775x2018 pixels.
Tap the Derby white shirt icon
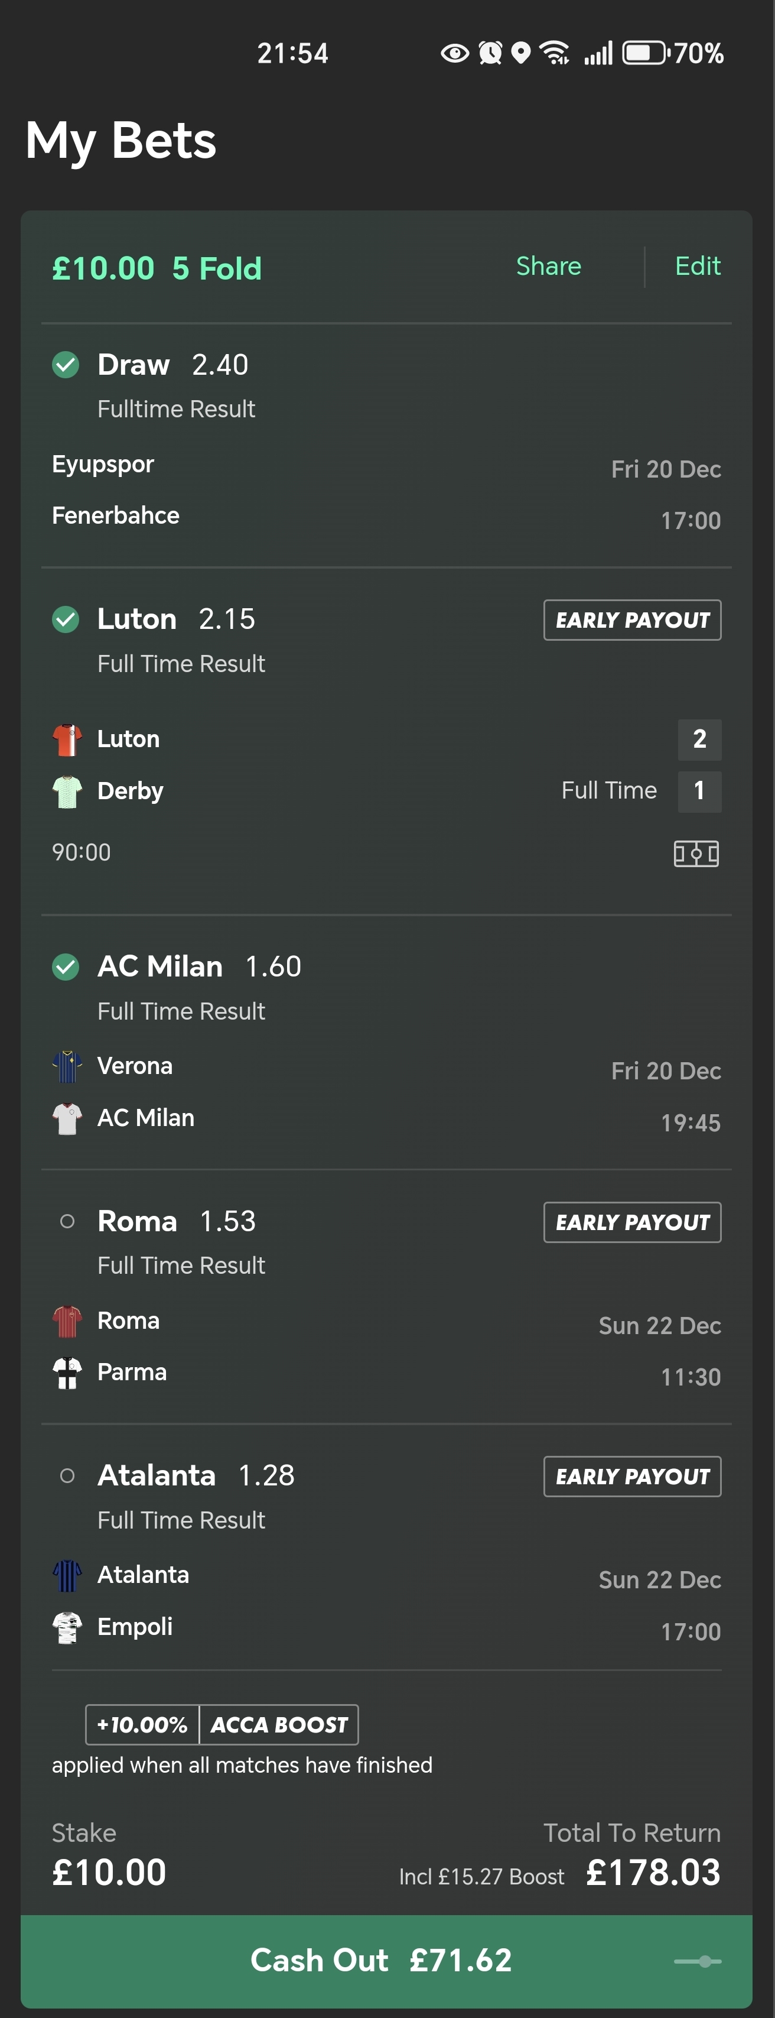[x=67, y=791]
